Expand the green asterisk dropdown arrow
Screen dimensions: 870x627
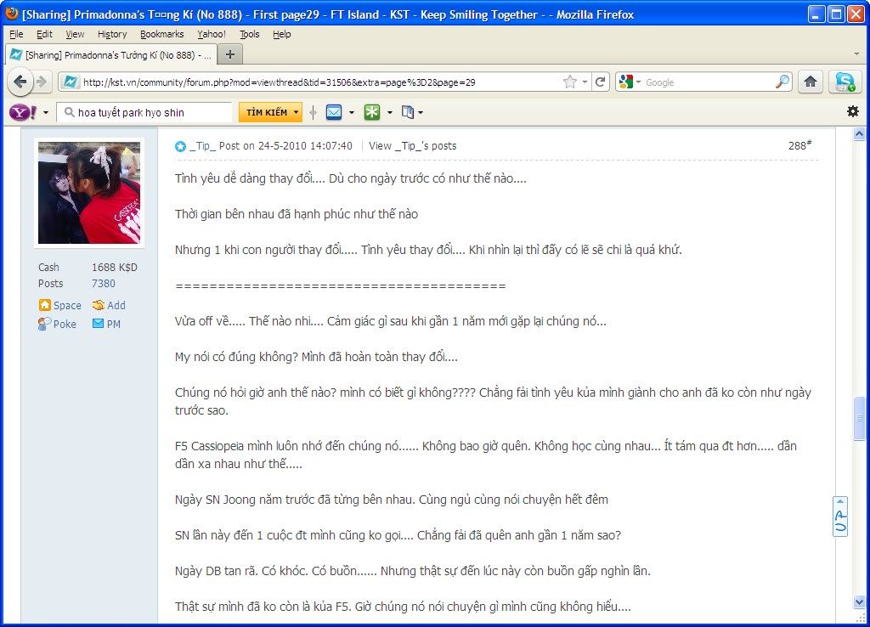(389, 113)
